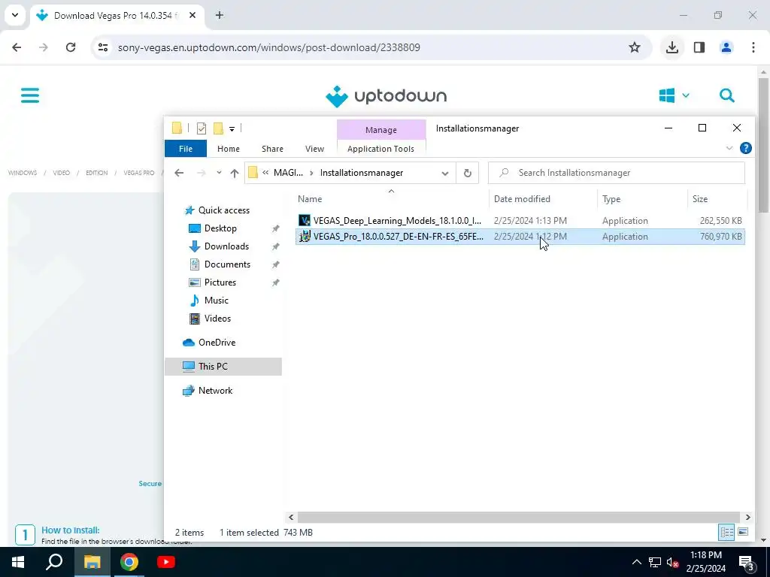
Task: Click the Uptodown logo
Action: 386,96
